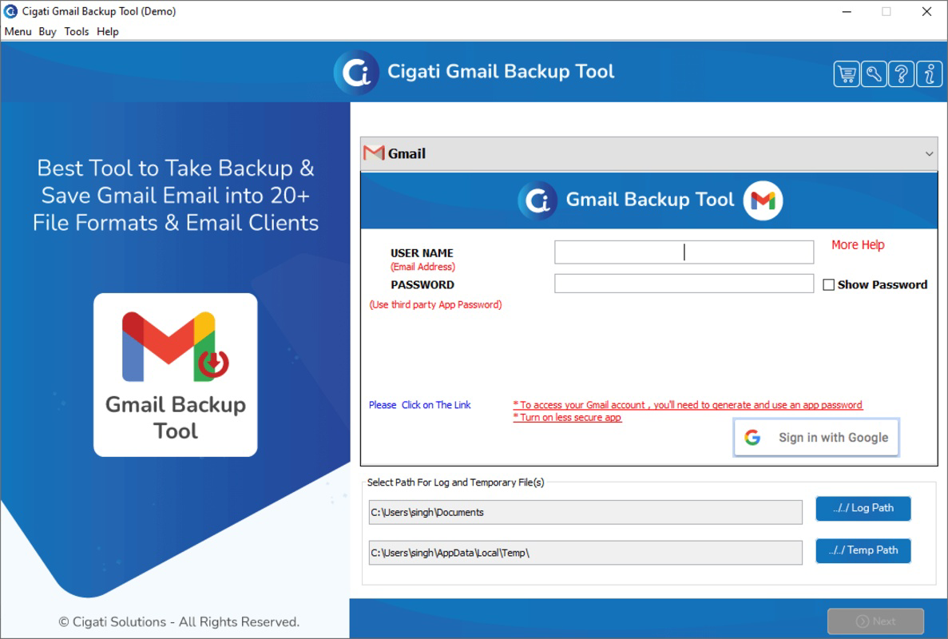Click the info About icon
The height and width of the screenshot is (639, 948).
pyautogui.click(x=928, y=73)
